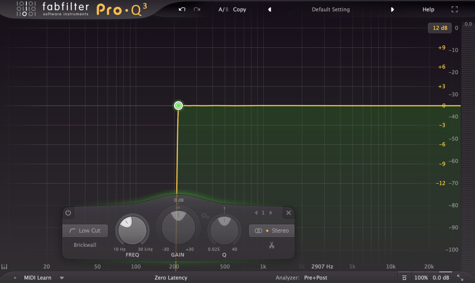Open the Help menu

point(428,9)
